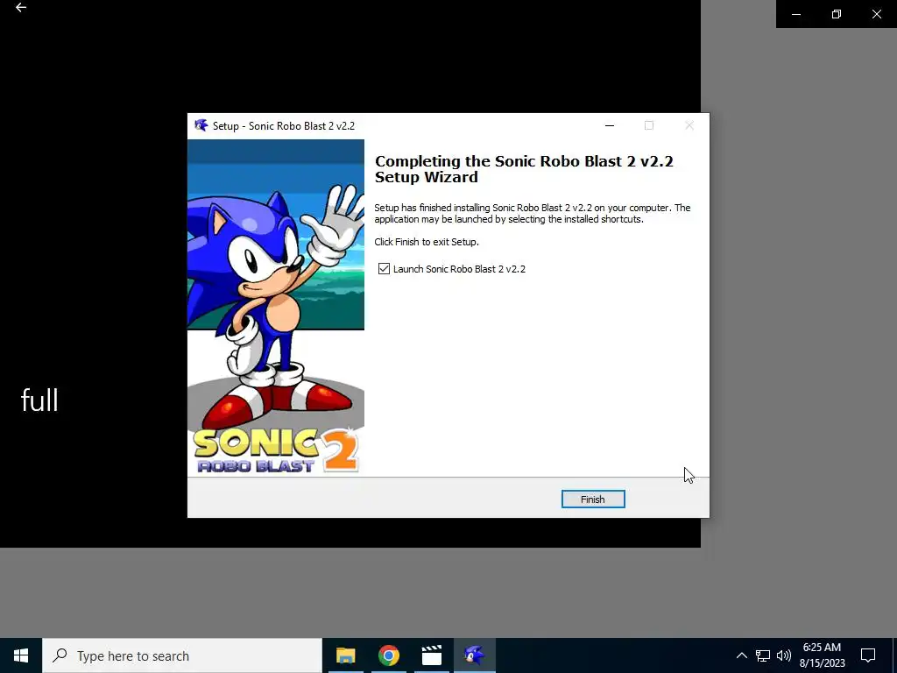Screen dimensions: 897x673
Task: Go back using the top-left arrow
Action: point(21,7)
